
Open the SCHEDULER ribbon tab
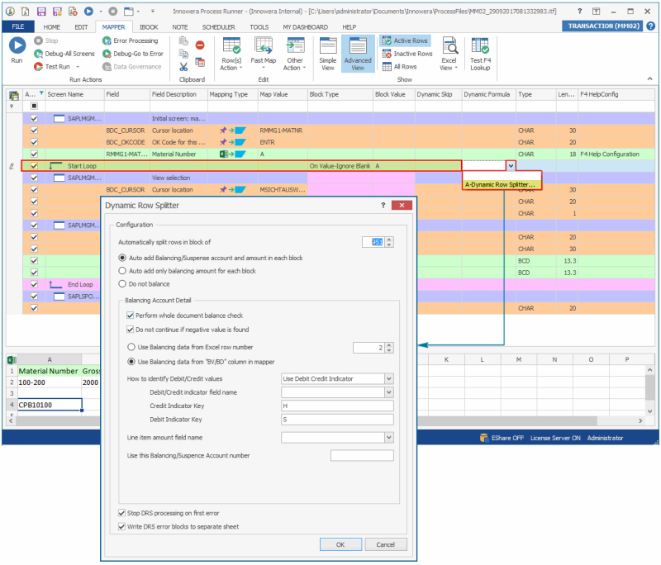tap(217, 26)
